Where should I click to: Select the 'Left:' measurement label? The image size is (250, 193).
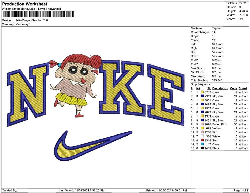coord(194,44)
